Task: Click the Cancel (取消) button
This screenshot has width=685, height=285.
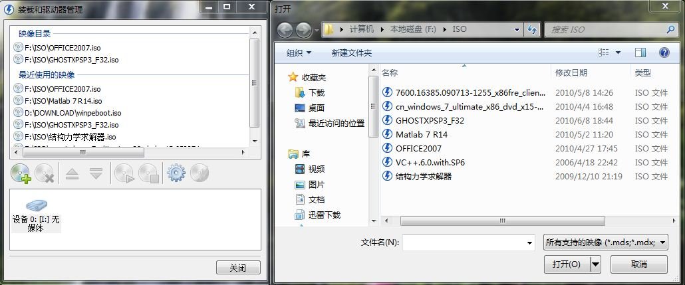Action: coord(638,264)
